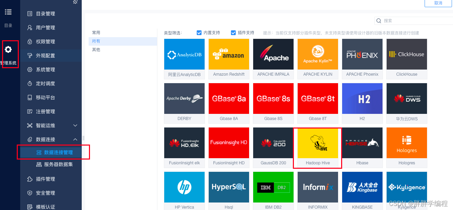Choose the KINGBASE database tile
453x210 pixels.
(362, 191)
